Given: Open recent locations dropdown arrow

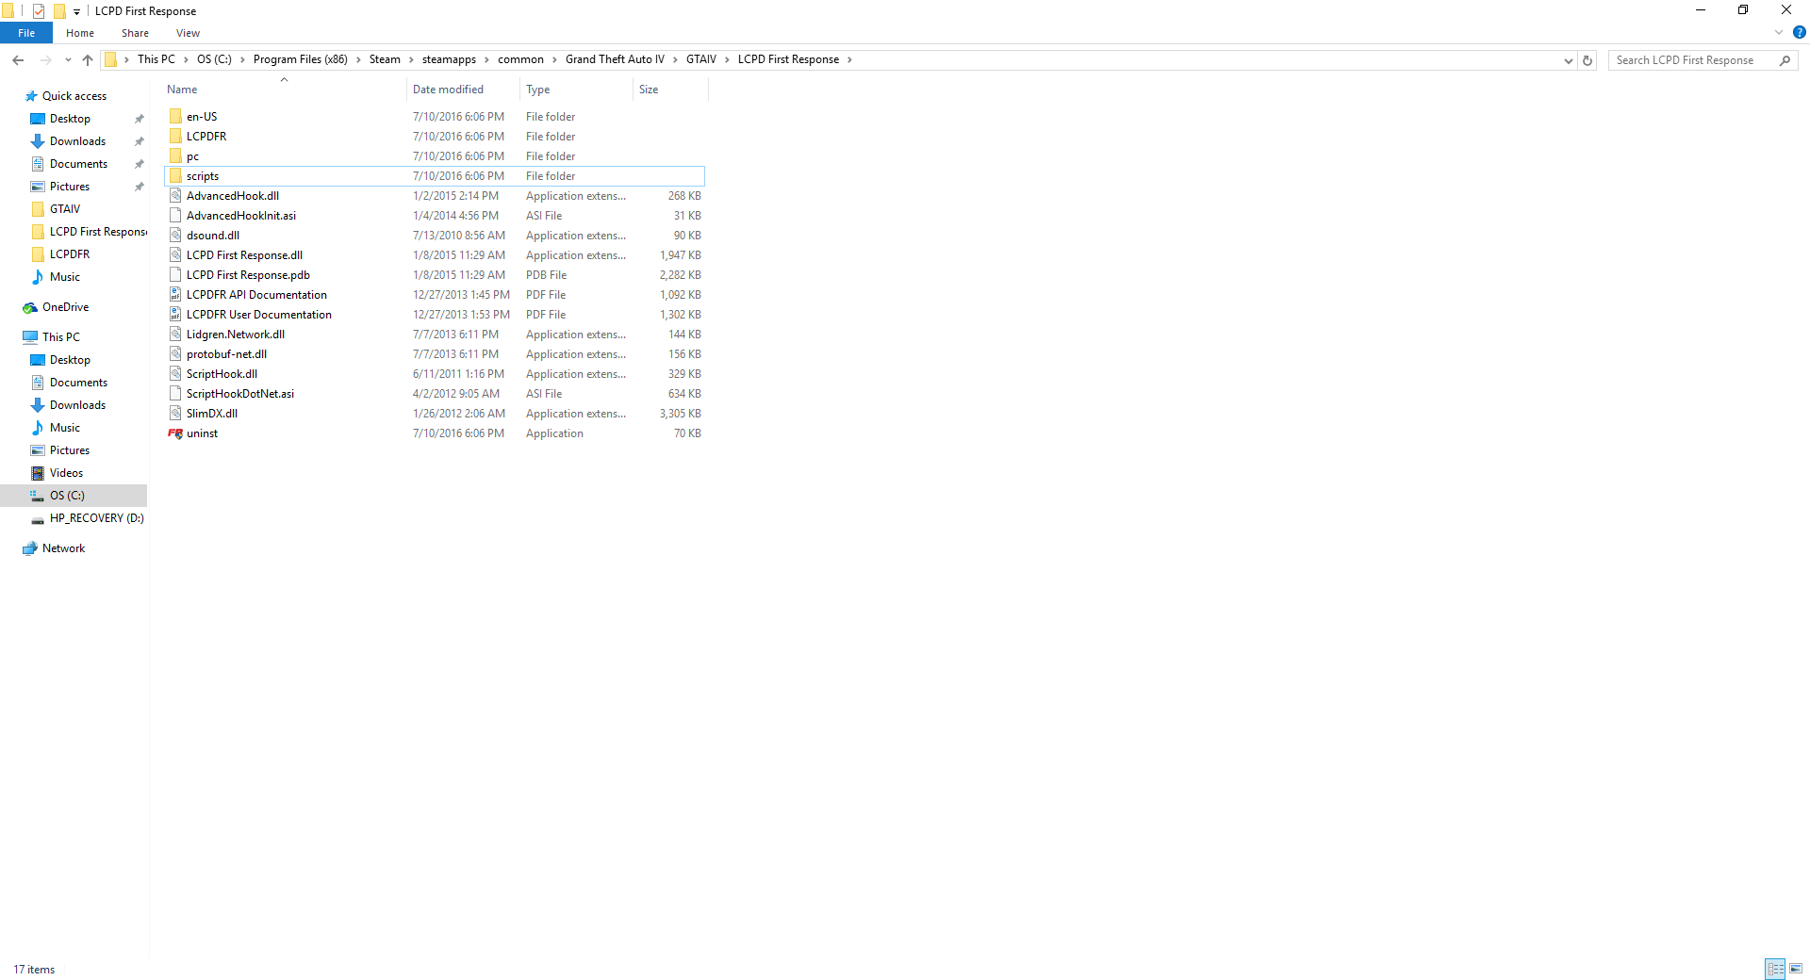Looking at the screenshot, I should (x=68, y=60).
